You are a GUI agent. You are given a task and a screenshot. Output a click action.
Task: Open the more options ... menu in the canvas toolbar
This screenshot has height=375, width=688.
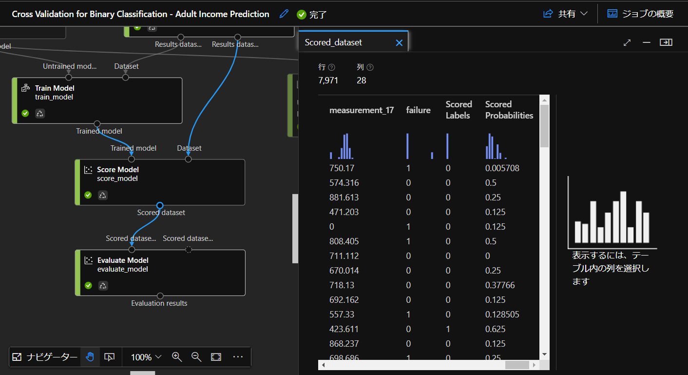238,357
